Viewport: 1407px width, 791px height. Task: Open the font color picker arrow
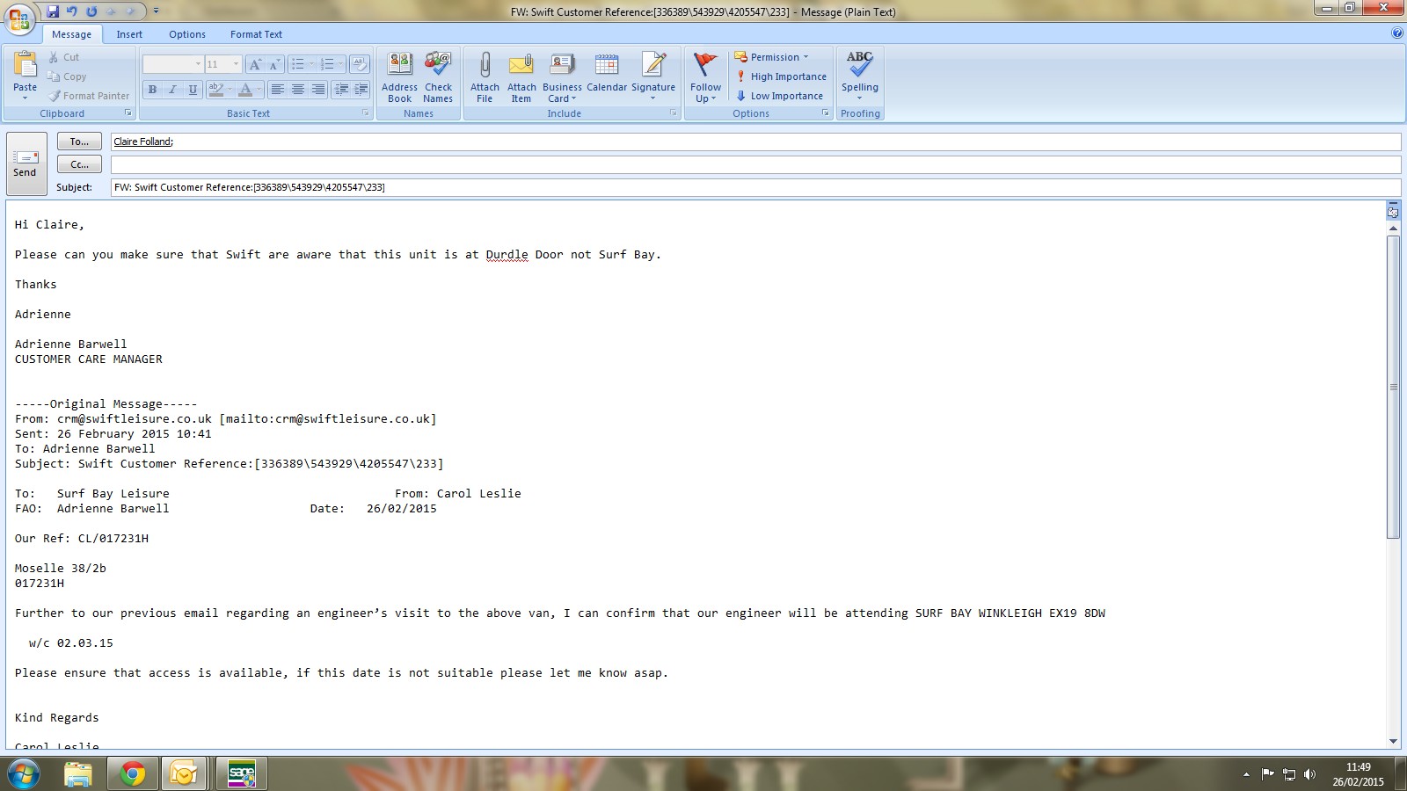[259, 90]
